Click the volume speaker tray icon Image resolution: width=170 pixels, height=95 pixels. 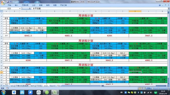point(151,92)
